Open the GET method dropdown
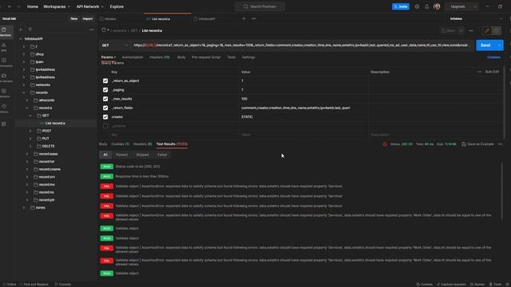The height and width of the screenshot is (287, 511). pos(115,45)
